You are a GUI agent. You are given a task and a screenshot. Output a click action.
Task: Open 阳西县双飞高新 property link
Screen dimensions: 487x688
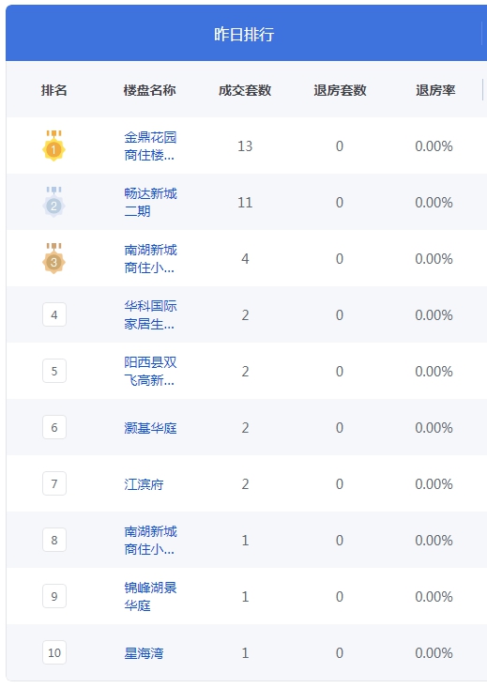coord(150,371)
